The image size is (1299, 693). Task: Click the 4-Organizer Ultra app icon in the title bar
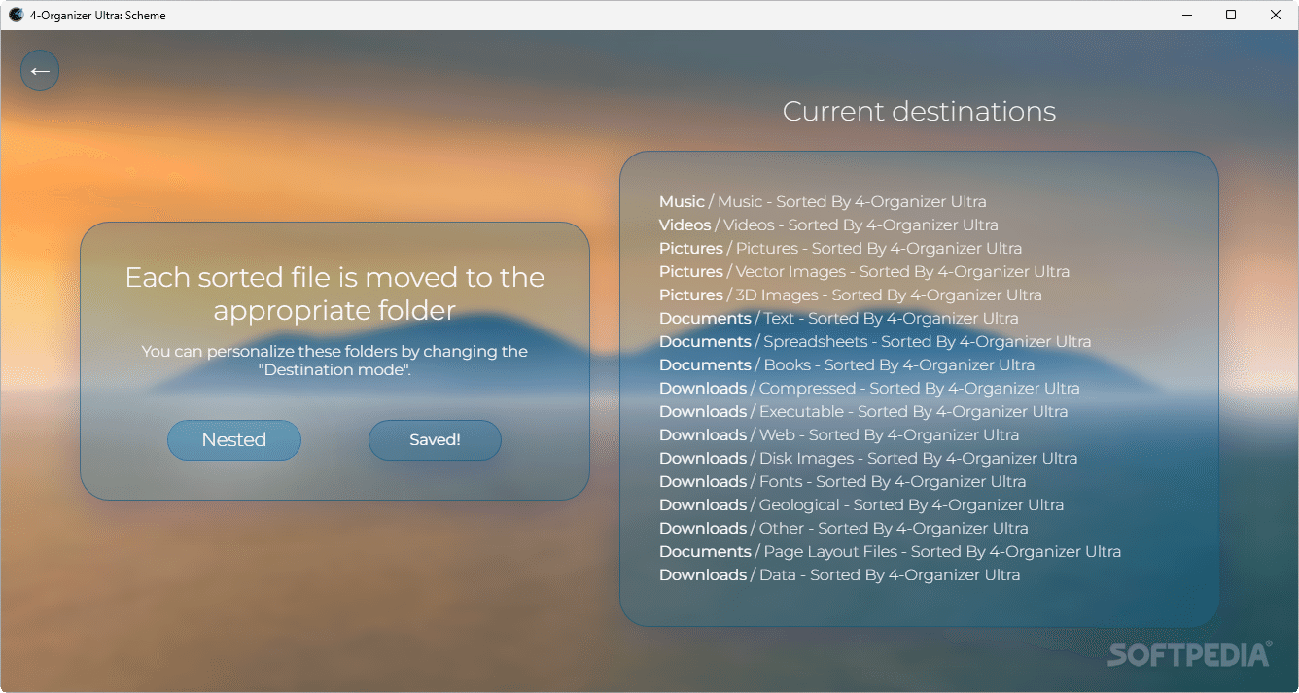[x=16, y=15]
